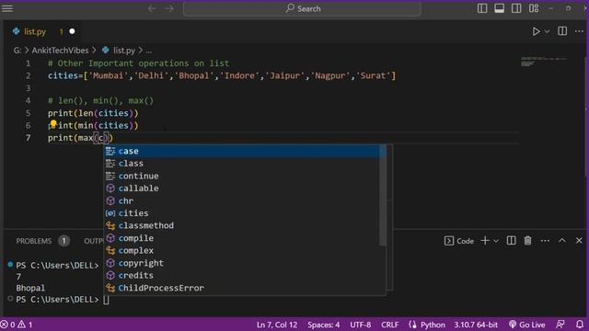Click the CRLF end-of-line selector
Viewport: 589px width, 331px height.
(x=390, y=325)
